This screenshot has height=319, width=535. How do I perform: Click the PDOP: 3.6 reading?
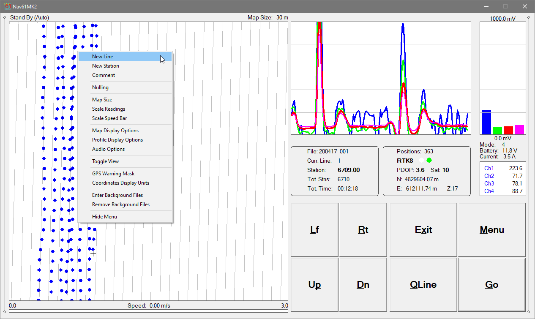[x=411, y=170]
